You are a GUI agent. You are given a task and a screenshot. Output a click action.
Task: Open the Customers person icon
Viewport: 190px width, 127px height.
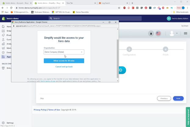(x=3, y=39)
